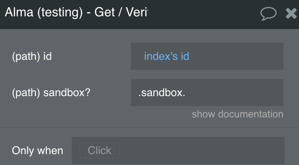Select the '(path) sandbox?' parameter label

pos(51,92)
